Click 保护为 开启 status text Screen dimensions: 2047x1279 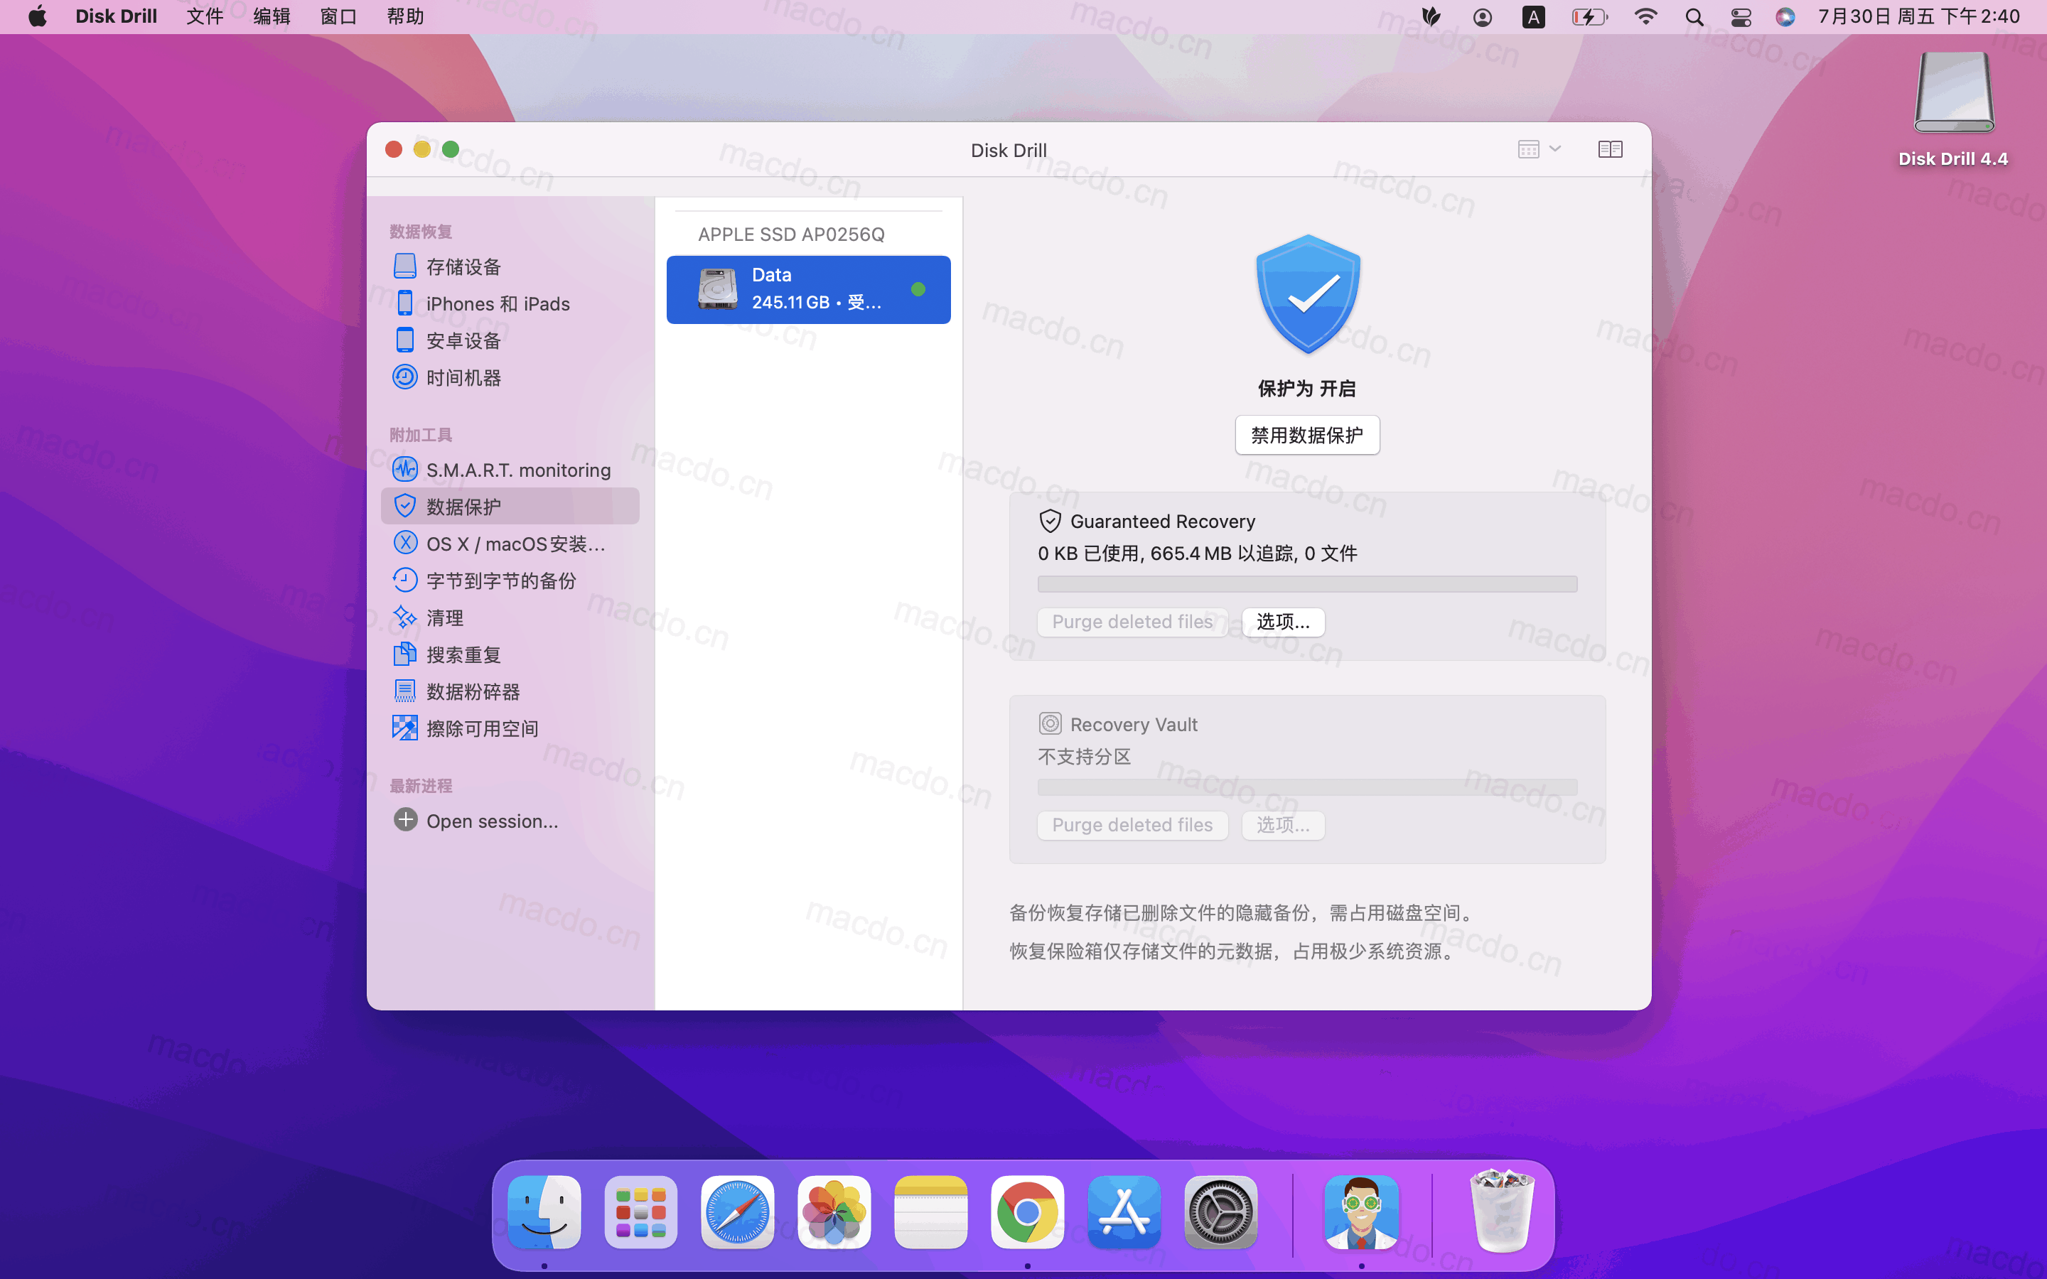(1307, 388)
